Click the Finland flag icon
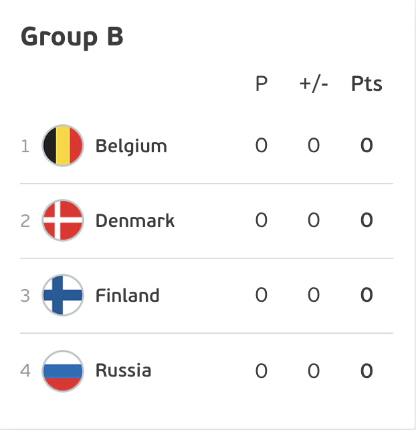 [x=63, y=295]
